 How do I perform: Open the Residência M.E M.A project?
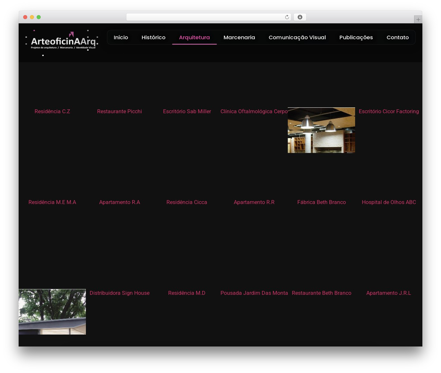(52, 202)
